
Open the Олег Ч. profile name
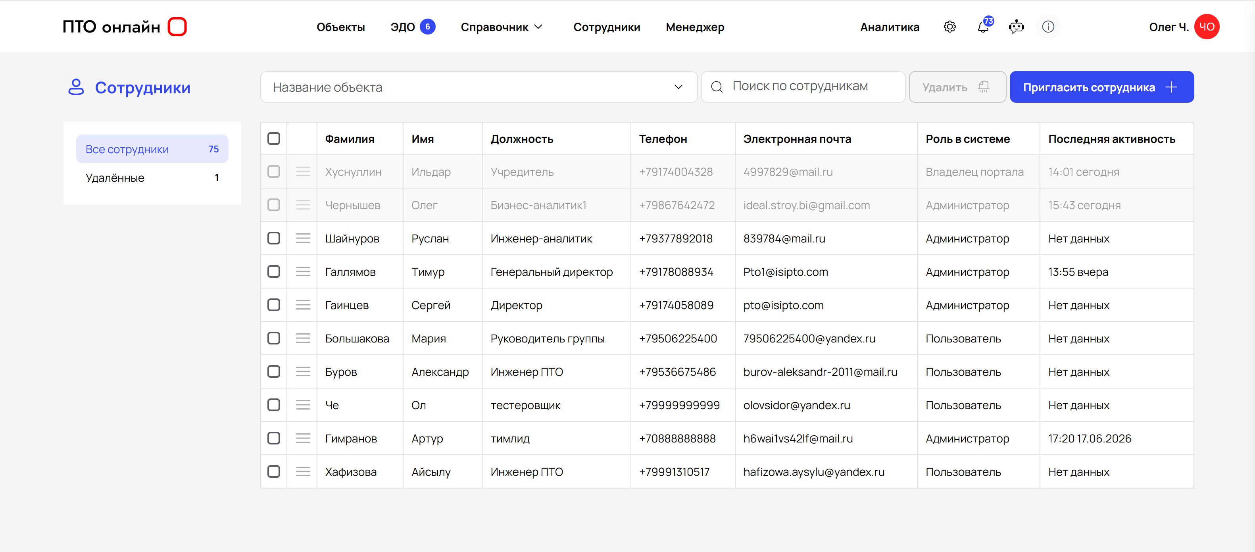coord(1169,27)
